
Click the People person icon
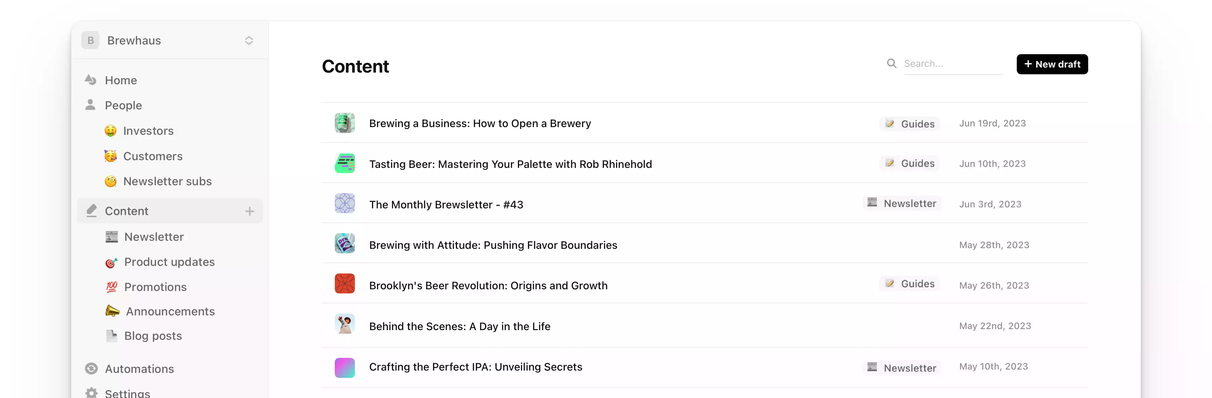[x=90, y=105]
